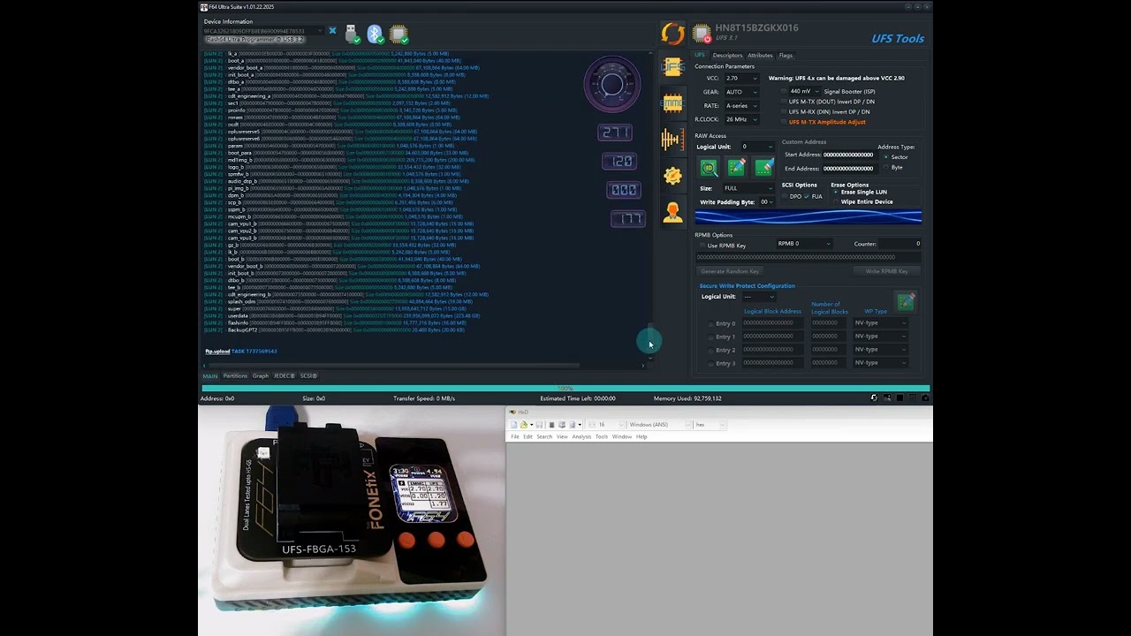This screenshot has height=636, width=1131.
Task: Open the device serial dropdown
Action: pos(262,31)
